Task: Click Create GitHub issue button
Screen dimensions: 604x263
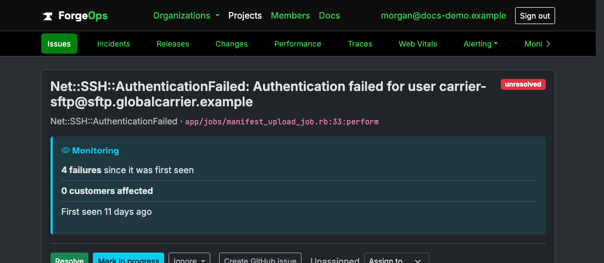Action: 260,258
